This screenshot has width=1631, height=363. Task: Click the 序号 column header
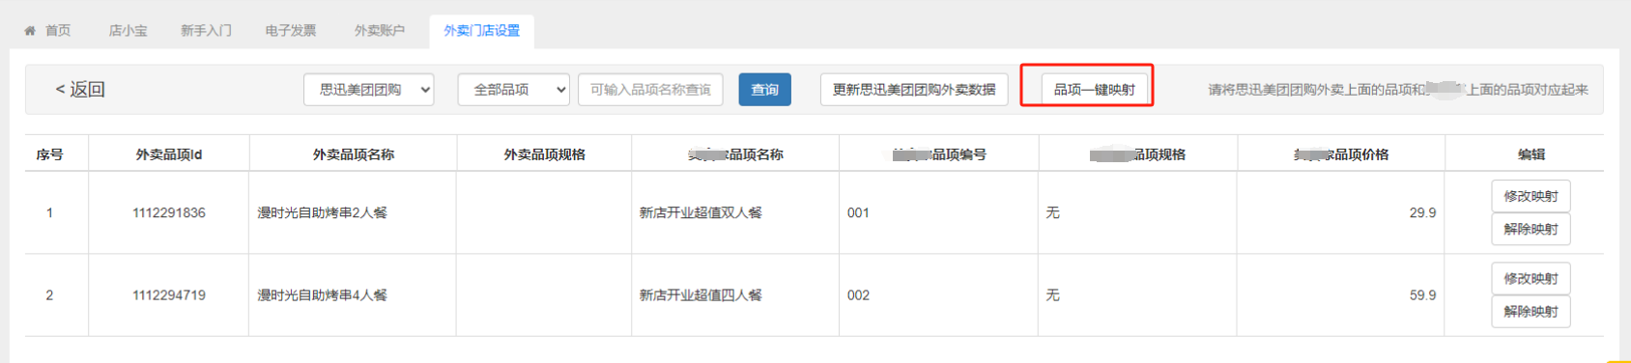tap(50, 154)
